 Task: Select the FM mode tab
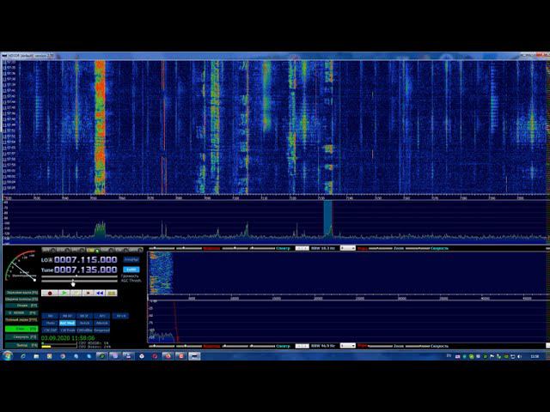pyautogui.click(x=78, y=250)
